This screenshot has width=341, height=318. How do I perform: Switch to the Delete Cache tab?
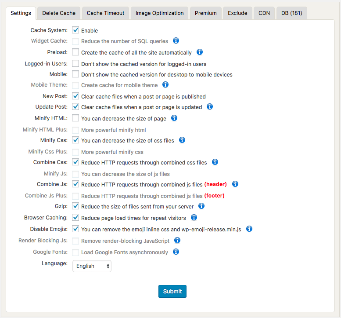point(59,13)
